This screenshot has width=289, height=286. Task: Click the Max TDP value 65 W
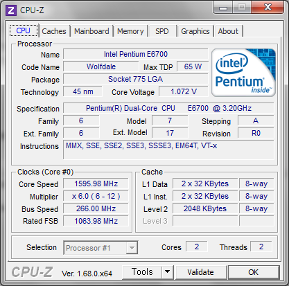coord(193,66)
